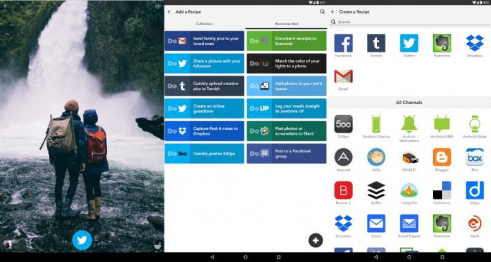Go back from the Add a Recipe screen
Image resolution: width=491 pixels, height=262 pixels.
point(169,12)
